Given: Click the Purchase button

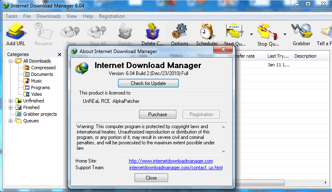Looking at the screenshot, I should point(158,114).
